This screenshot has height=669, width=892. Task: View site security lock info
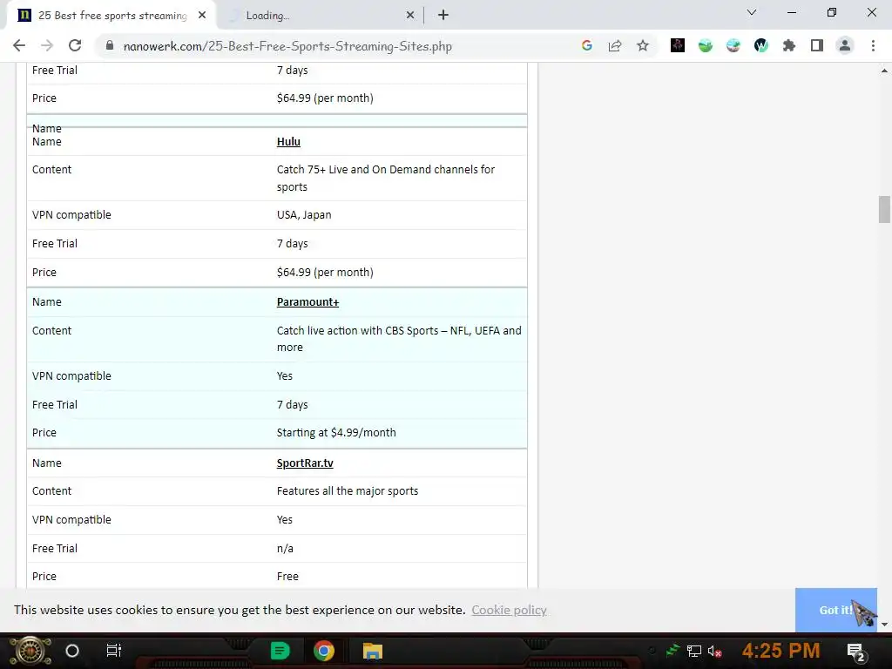110,45
